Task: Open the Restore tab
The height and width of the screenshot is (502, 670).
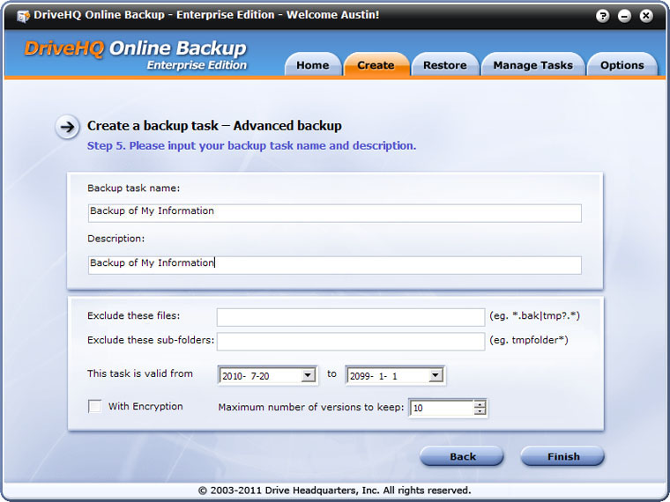Action: [x=444, y=65]
